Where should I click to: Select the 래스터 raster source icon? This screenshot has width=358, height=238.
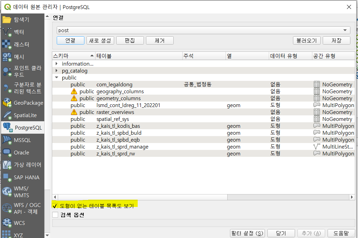7,45
